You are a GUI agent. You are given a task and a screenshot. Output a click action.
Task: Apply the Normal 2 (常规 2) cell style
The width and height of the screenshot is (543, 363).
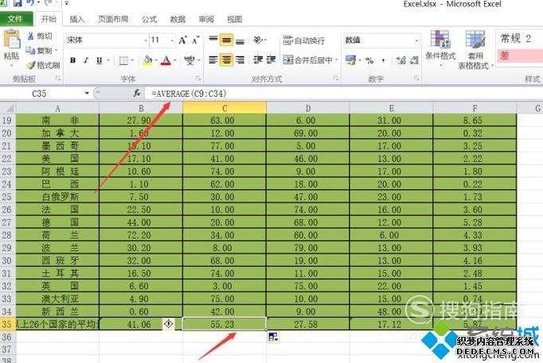click(519, 39)
